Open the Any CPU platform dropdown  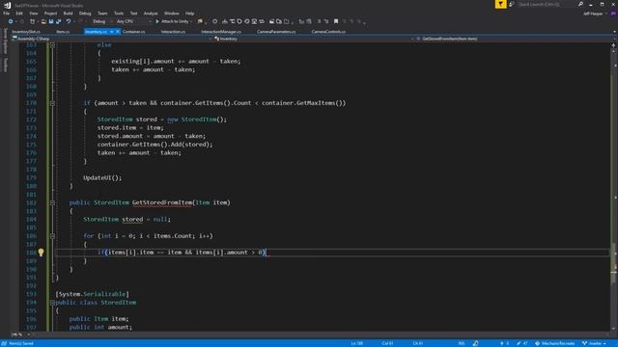coord(133,21)
